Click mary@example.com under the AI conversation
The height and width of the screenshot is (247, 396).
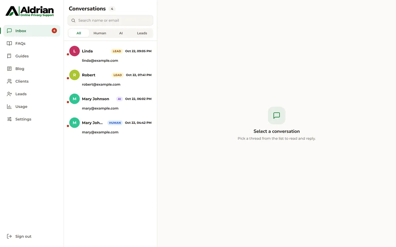100,108
